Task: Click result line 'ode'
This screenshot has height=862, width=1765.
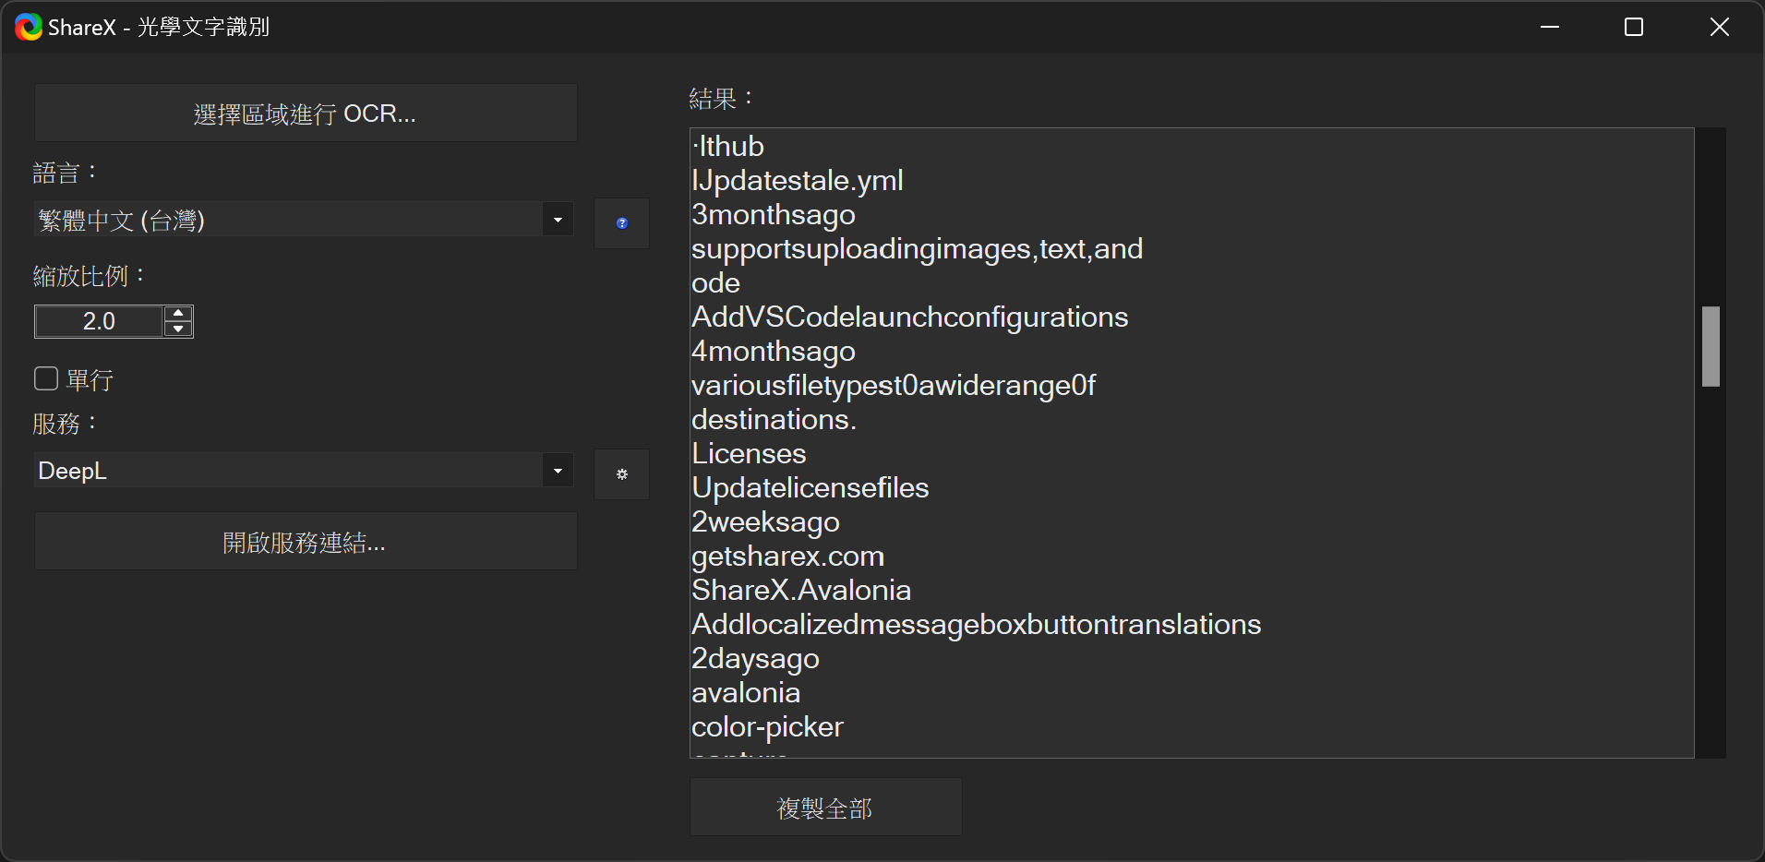Action: click(716, 282)
